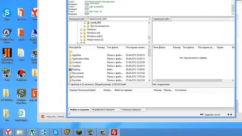Select the AppData folder row

(x=108, y=55)
